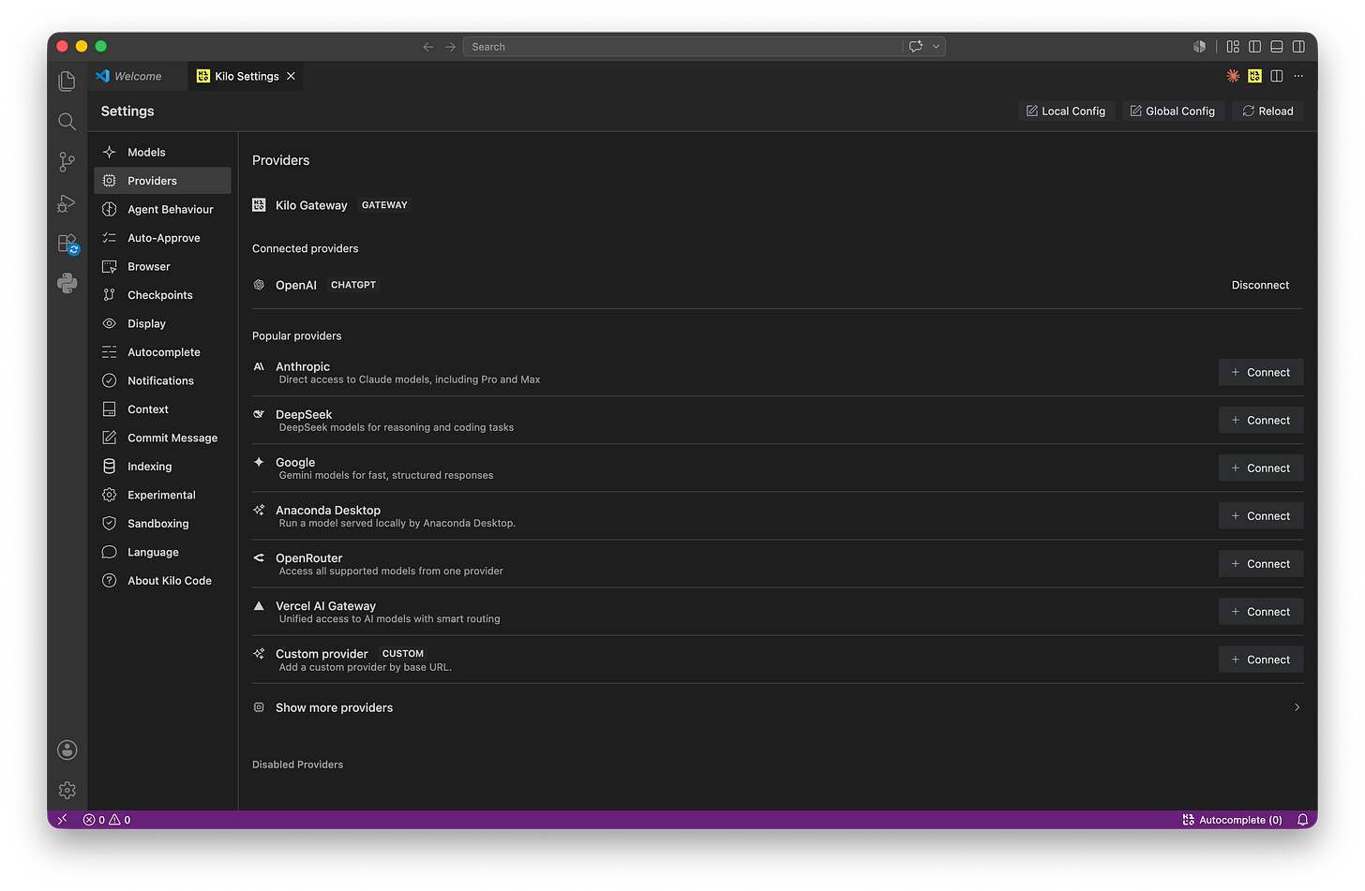Viewport: 1365px width, 891px height.
Task: Click the remote window icon in status bar
Action: click(x=62, y=820)
